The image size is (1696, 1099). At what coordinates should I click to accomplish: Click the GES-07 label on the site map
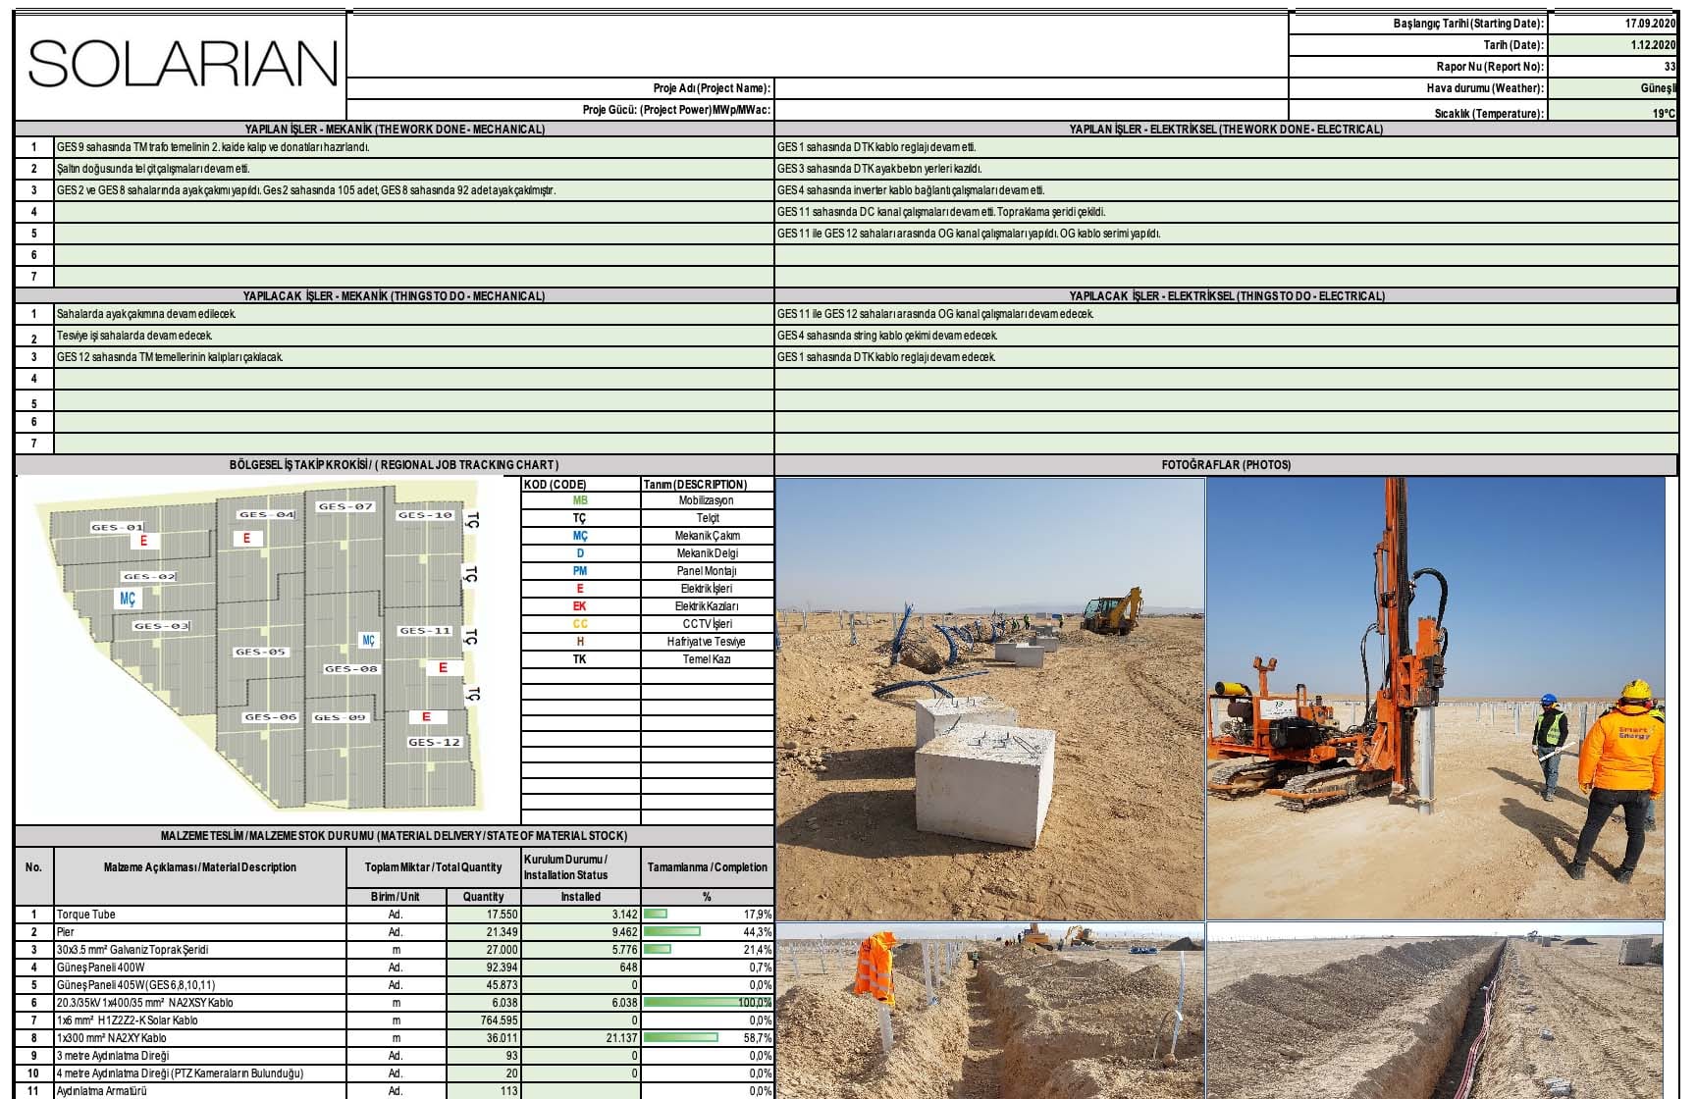click(x=345, y=507)
